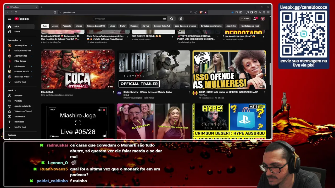Open a new browser tab with plus
The height and width of the screenshot is (188, 335).
tap(41, 7)
